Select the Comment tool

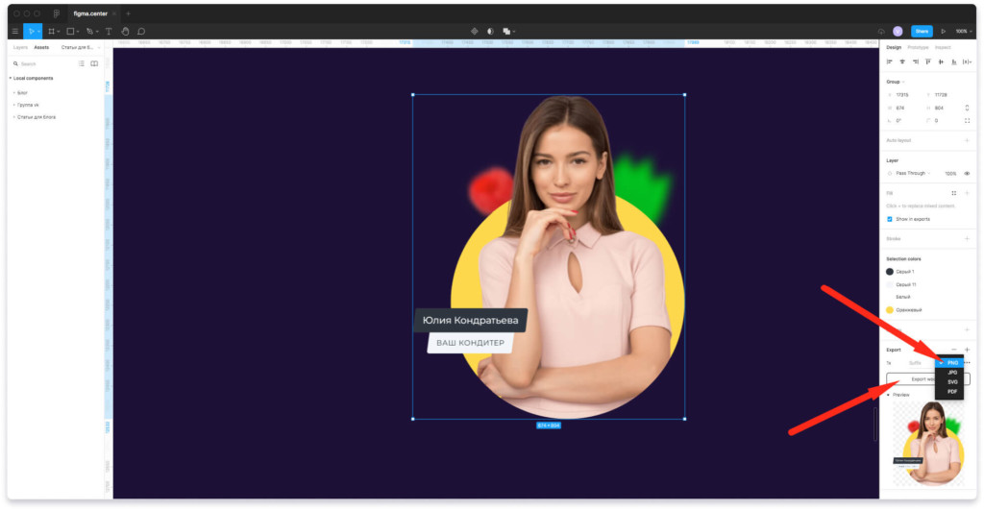(x=141, y=31)
